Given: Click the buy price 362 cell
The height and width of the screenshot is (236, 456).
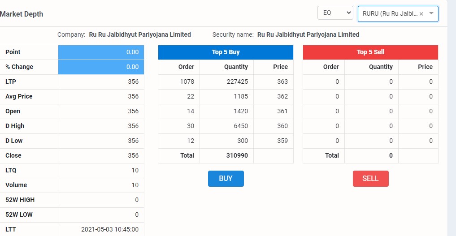Looking at the screenshot, I should pyautogui.click(x=274, y=97).
